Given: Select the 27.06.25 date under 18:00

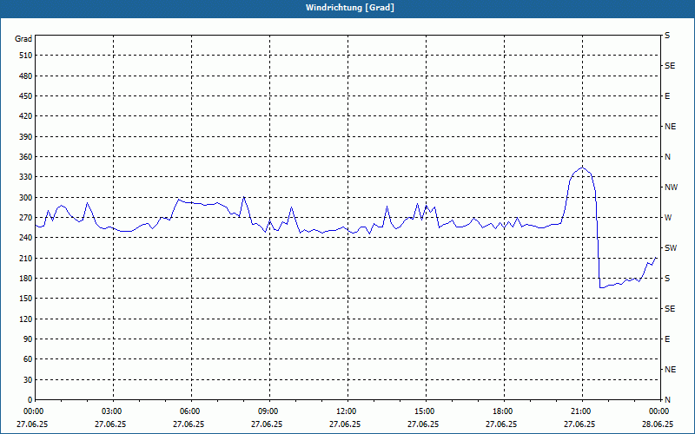Looking at the screenshot, I should [x=501, y=424].
